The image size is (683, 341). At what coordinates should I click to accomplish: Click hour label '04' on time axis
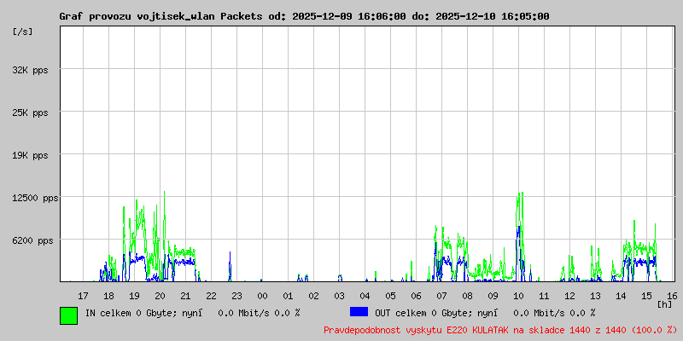point(365,296)
